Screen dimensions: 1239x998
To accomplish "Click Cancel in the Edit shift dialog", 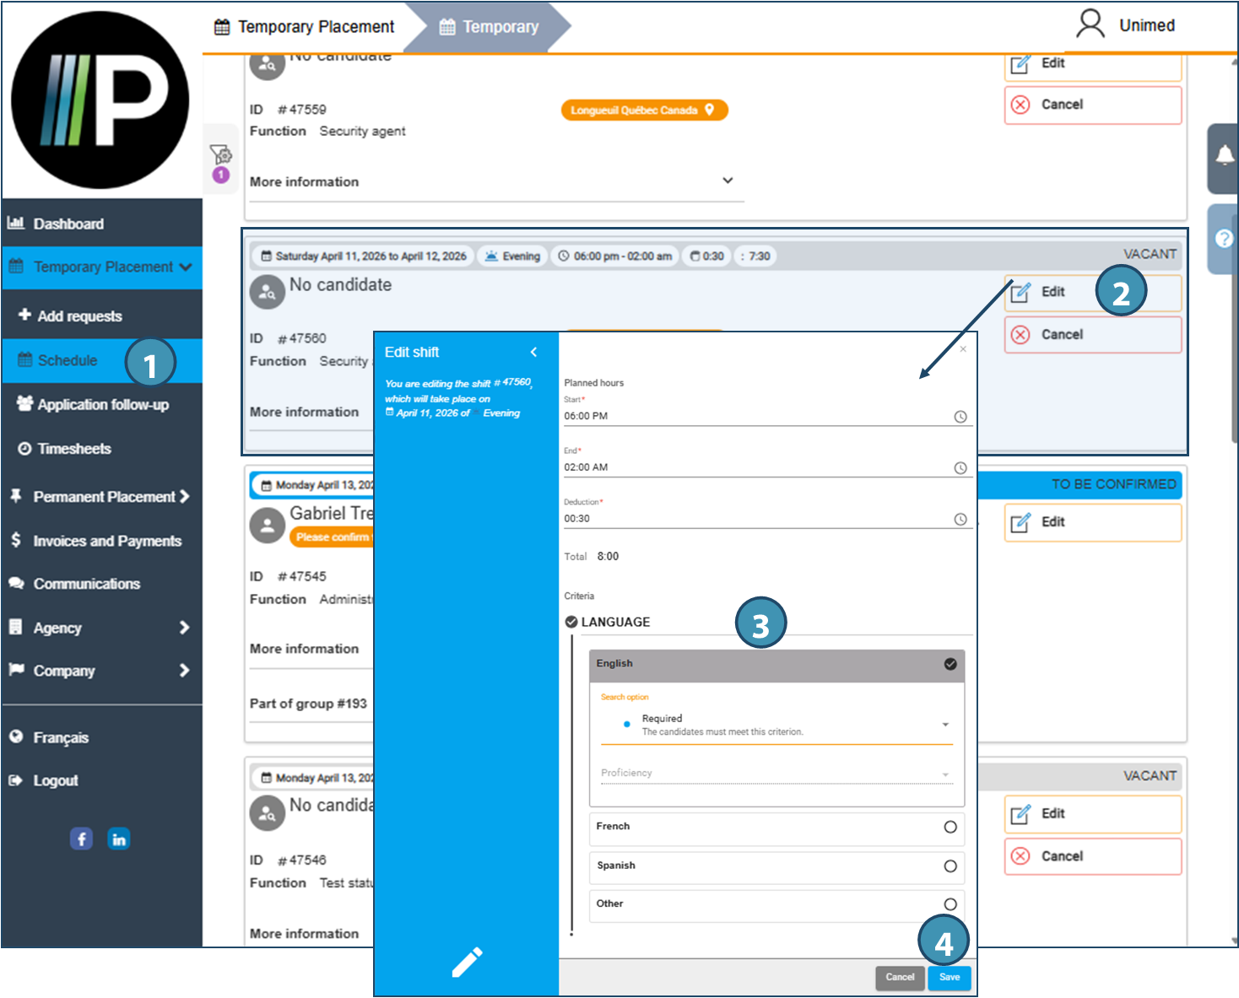I will tap(900, 978).
